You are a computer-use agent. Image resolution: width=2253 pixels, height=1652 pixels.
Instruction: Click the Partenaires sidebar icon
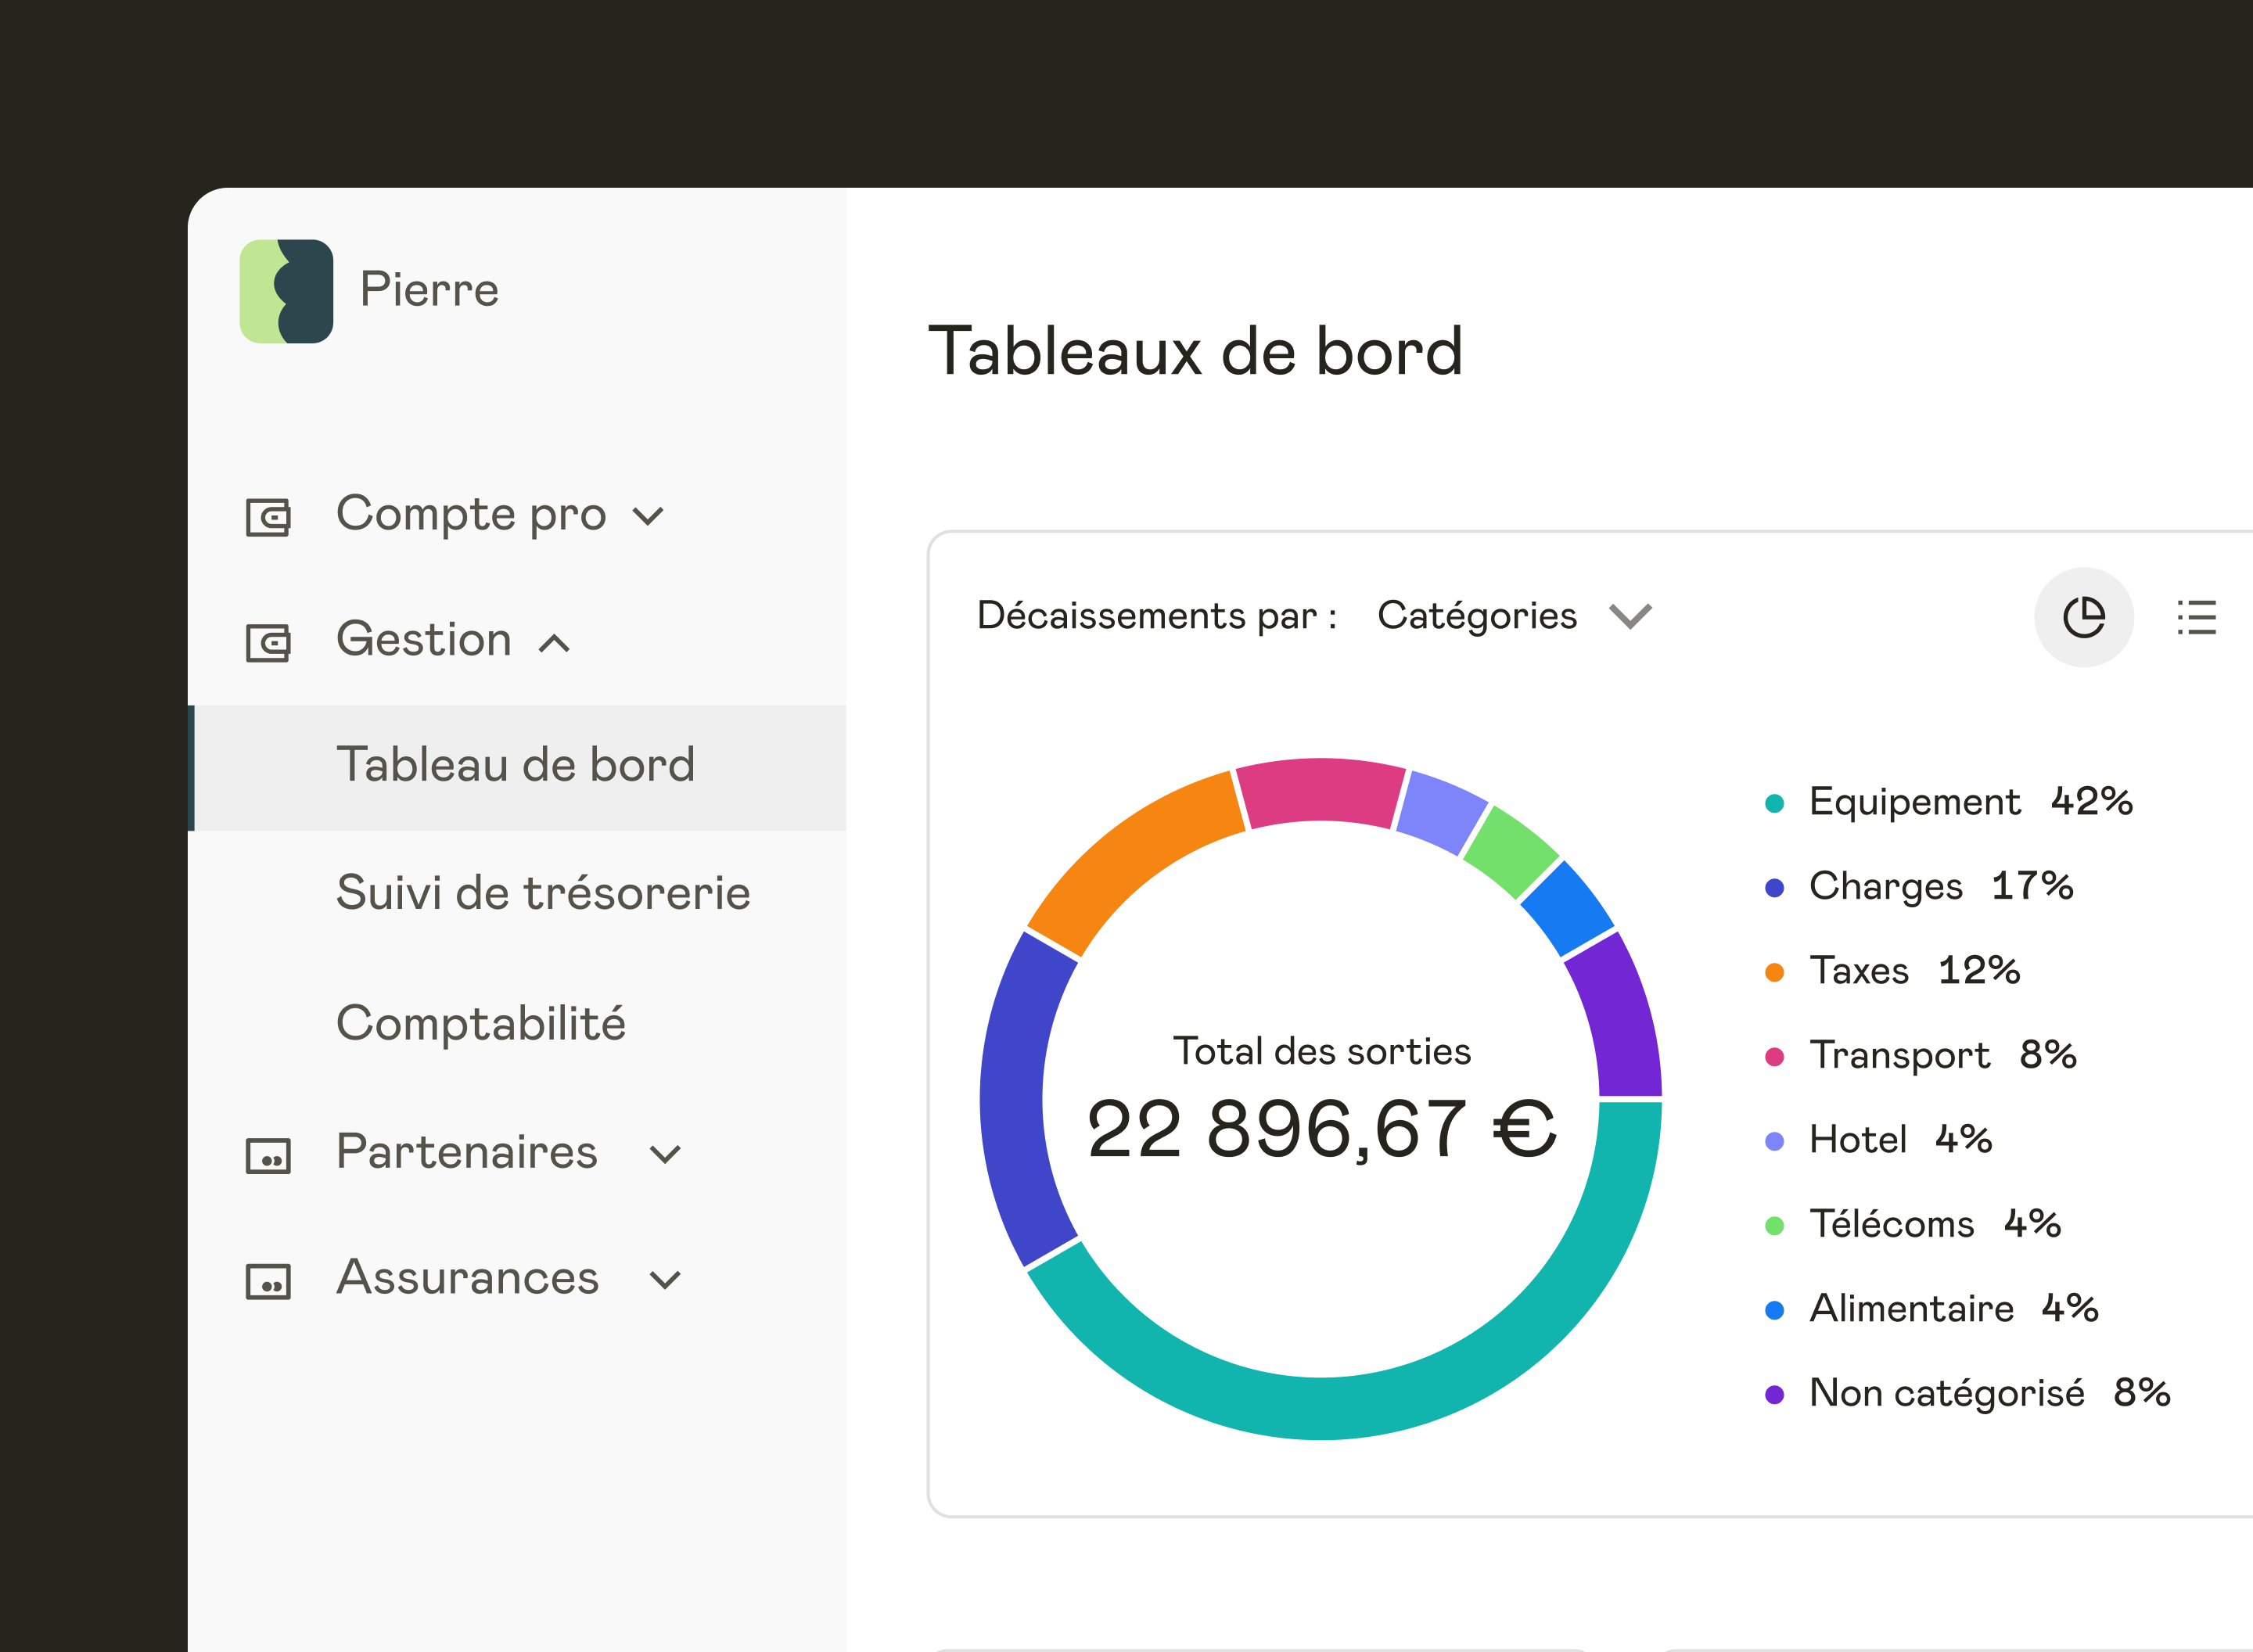click(268, 1155)
